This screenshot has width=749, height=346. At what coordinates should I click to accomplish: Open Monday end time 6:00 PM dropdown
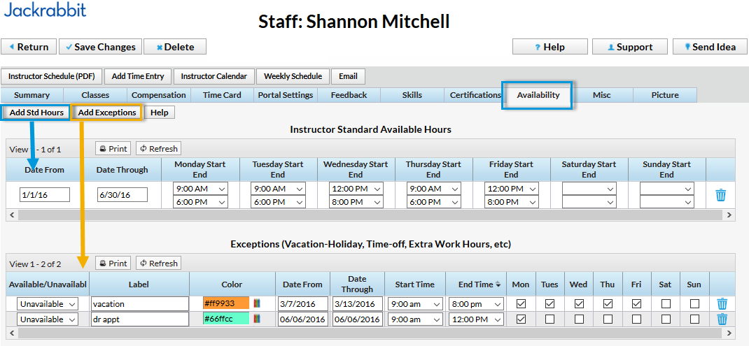click(201, 202)
